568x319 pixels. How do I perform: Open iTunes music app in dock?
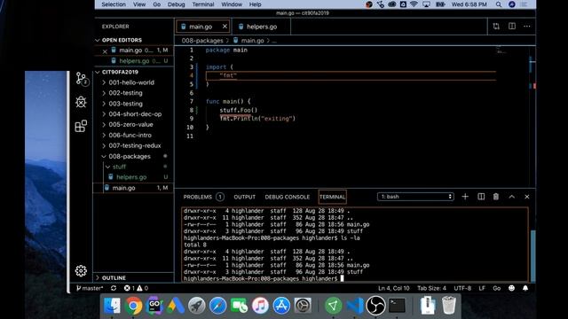[260, 306]
